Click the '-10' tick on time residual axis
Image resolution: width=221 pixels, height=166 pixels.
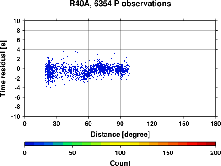[x=15, y=116]
